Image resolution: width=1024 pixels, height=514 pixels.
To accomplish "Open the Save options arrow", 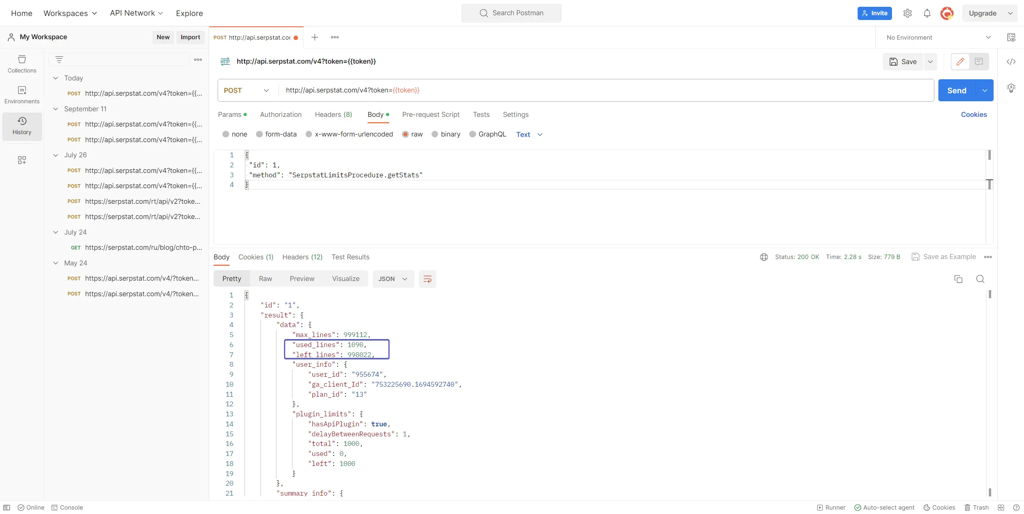I will tap(930, 62).
